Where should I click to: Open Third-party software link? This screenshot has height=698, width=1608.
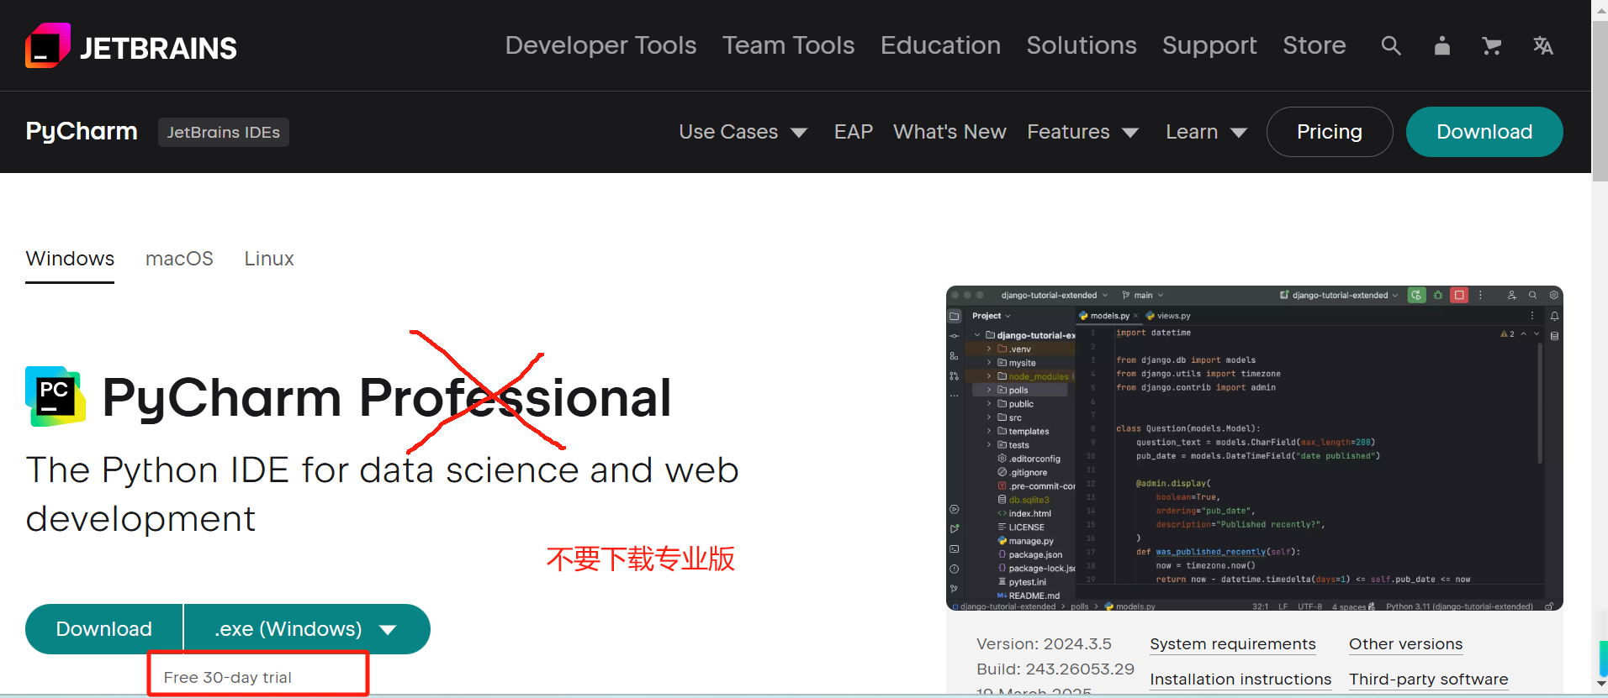1429,680
